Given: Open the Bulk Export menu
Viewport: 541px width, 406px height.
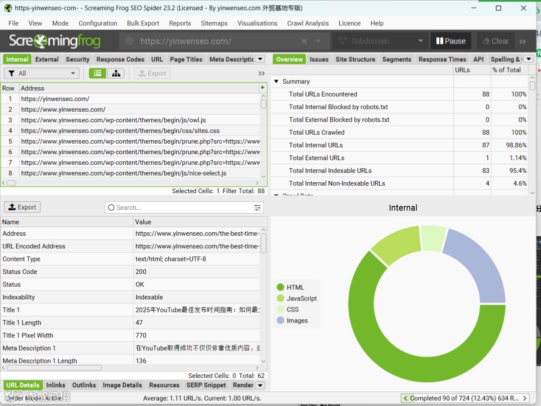Looking at the screenshot, I should pos(143,23).
